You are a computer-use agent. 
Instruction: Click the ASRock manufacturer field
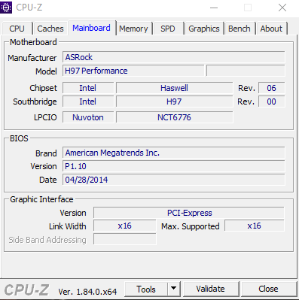(x=174, y=57)
